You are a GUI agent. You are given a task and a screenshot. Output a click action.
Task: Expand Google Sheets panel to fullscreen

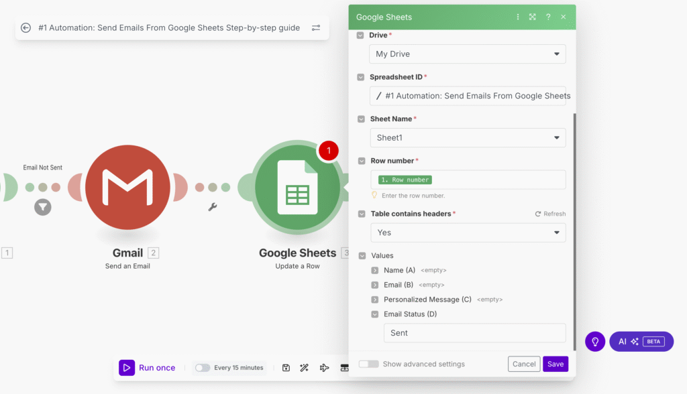pyautogui.click(x=532, y=17)
